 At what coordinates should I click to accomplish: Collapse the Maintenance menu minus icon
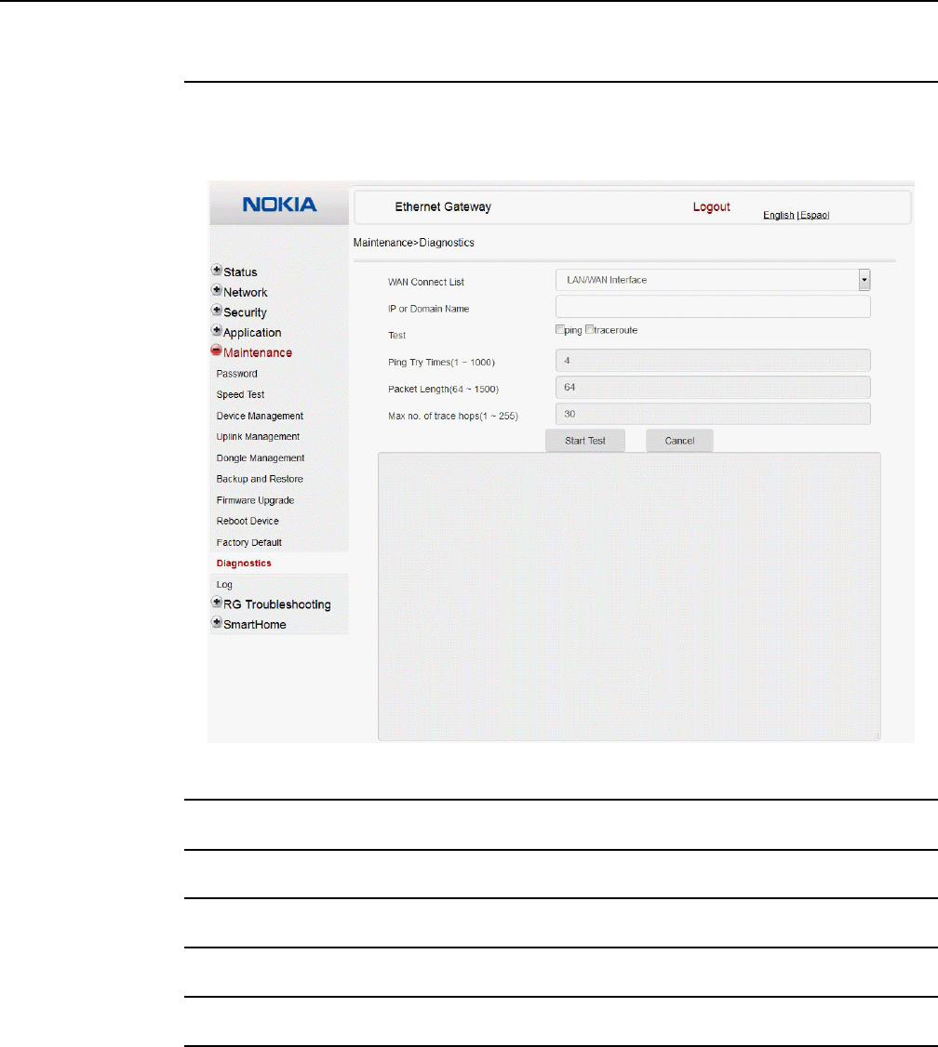(x=217, y=350)
